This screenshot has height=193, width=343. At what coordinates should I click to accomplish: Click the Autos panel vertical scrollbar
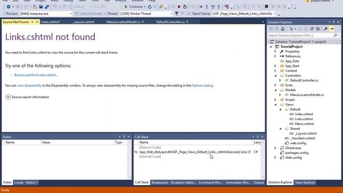129,160
